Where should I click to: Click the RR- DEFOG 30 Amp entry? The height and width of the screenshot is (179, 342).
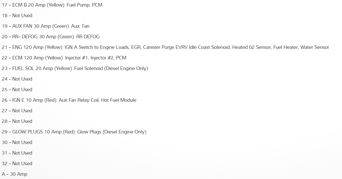pos(51,37)
